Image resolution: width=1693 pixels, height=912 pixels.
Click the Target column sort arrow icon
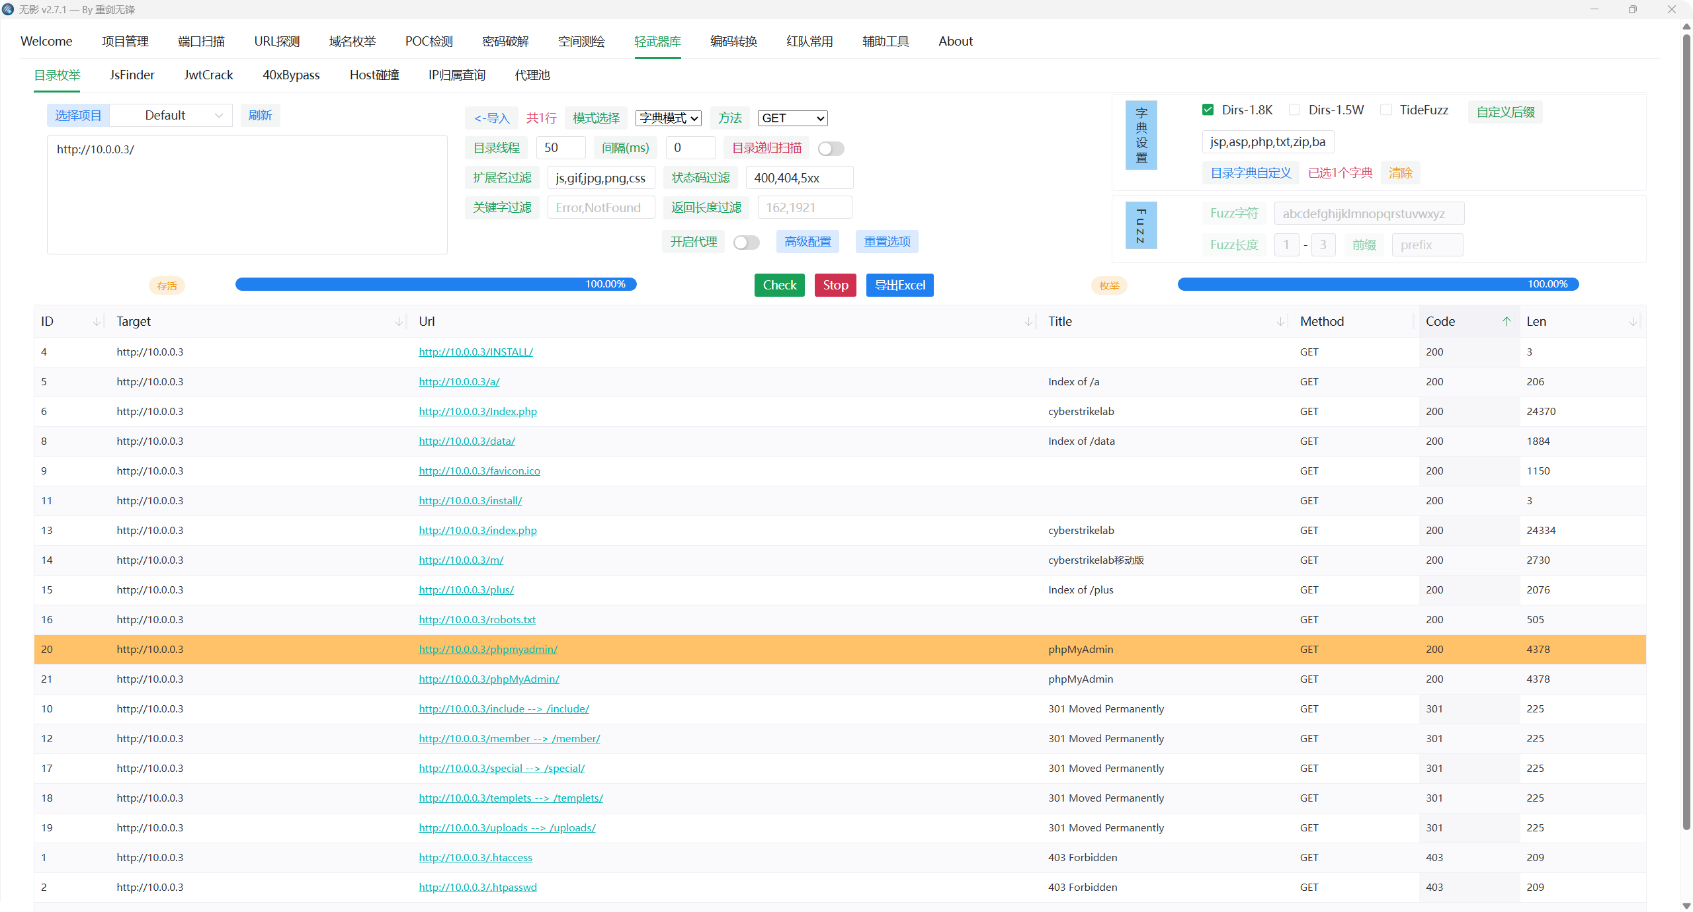pyautogui.click(x=399, y=322)
